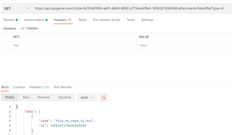Open the Tests tab
This screenshot has height=135, width=232.
[131, 20]
